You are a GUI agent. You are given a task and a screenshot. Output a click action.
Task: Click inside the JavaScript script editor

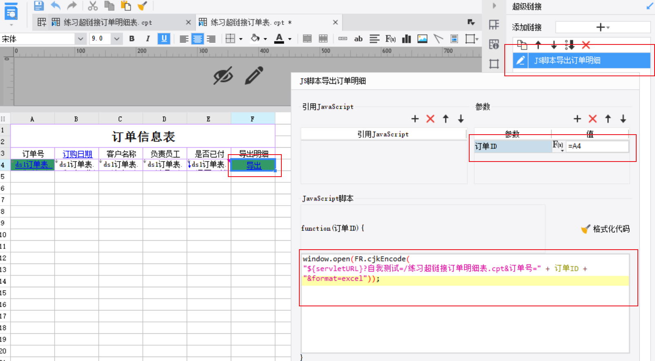(x=465, y=303)
